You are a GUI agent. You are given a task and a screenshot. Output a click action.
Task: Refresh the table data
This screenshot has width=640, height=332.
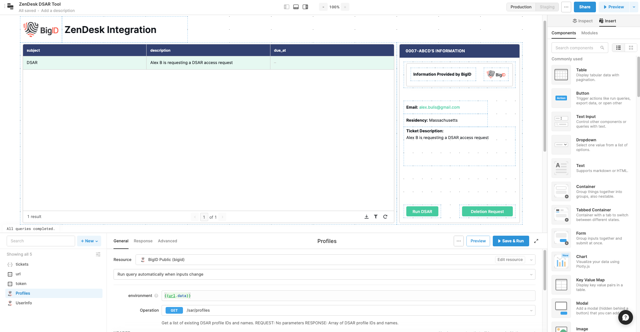(385, 217)
